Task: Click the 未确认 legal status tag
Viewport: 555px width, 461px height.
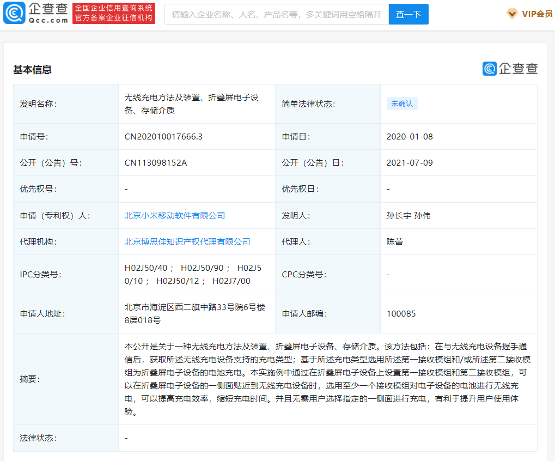Action: pyautogui.click(x=402, y=104)
